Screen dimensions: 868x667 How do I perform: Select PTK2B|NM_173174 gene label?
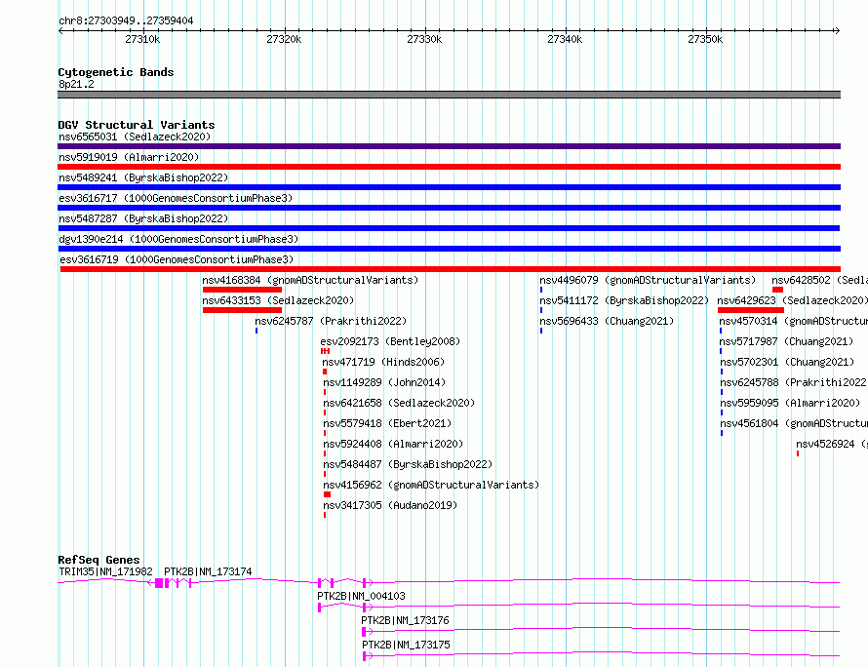click(208, 571)
